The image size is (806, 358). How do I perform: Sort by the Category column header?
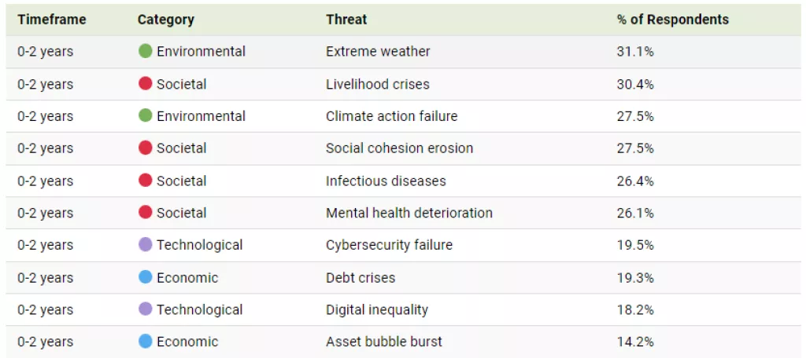point(165,20)
